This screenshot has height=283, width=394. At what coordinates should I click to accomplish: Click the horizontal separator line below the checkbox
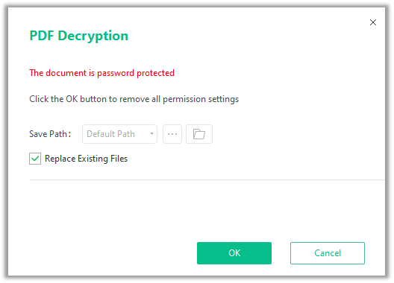tap(207, 179)
